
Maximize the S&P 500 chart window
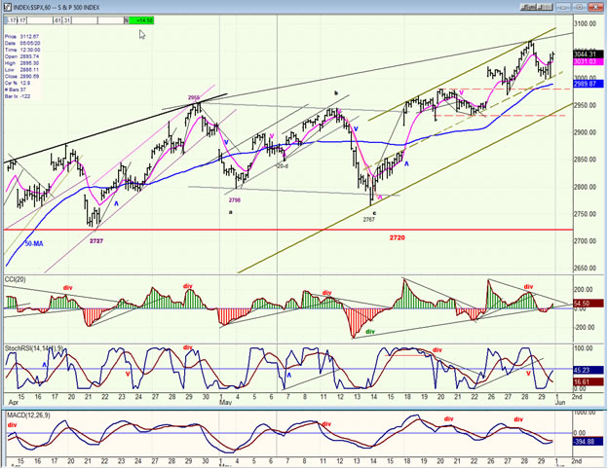(580, 7)
